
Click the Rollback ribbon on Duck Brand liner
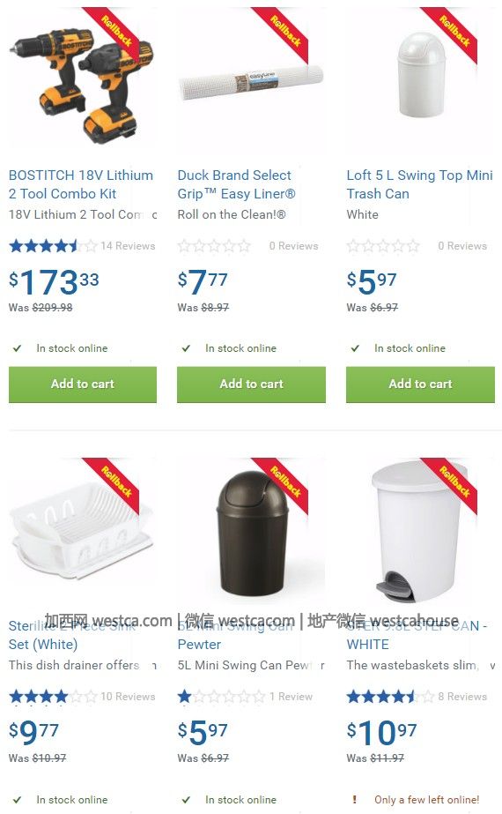click(285, 32)
